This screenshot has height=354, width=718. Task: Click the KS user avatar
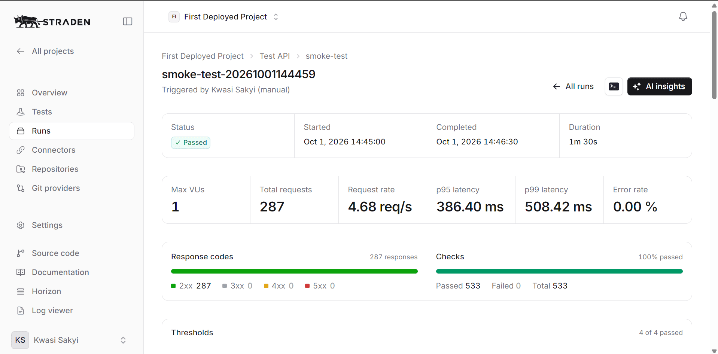coord(20,340)
